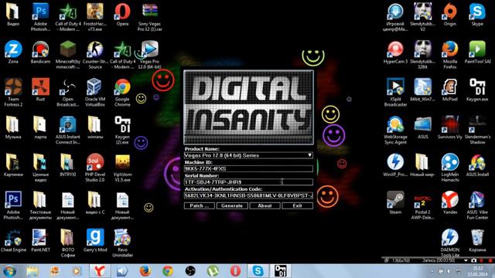Open Yandex browser from the taskbar
Viewport: 495px width, 278px height.
click(100, 271)
